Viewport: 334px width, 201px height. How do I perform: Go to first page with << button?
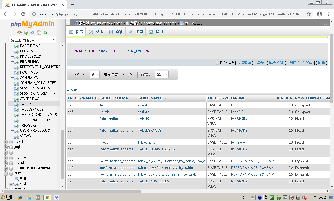(77, 74)
